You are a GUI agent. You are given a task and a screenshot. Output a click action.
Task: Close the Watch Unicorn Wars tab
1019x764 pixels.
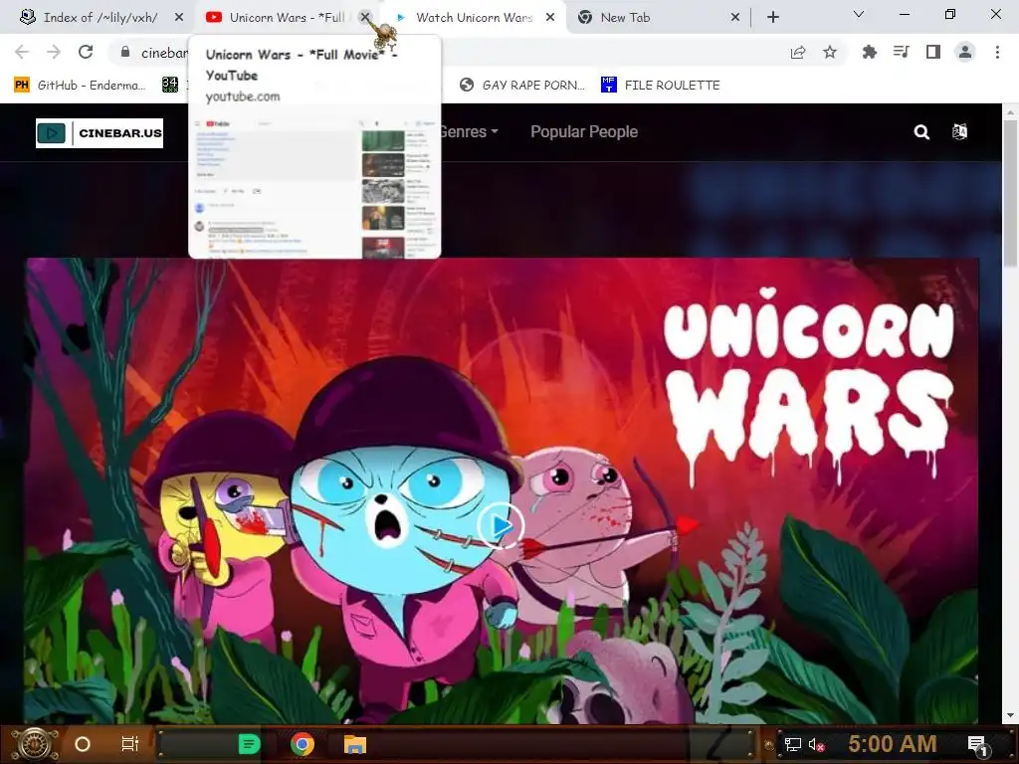pos(550,18)
